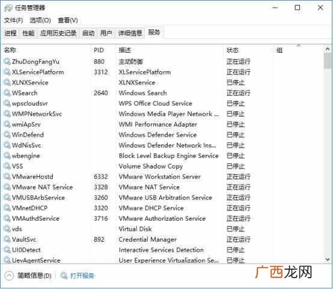Viewport: 333px width, 289px height.
Task: Select the Block Level Backup Engine Service text
Action: pos(169,156)
